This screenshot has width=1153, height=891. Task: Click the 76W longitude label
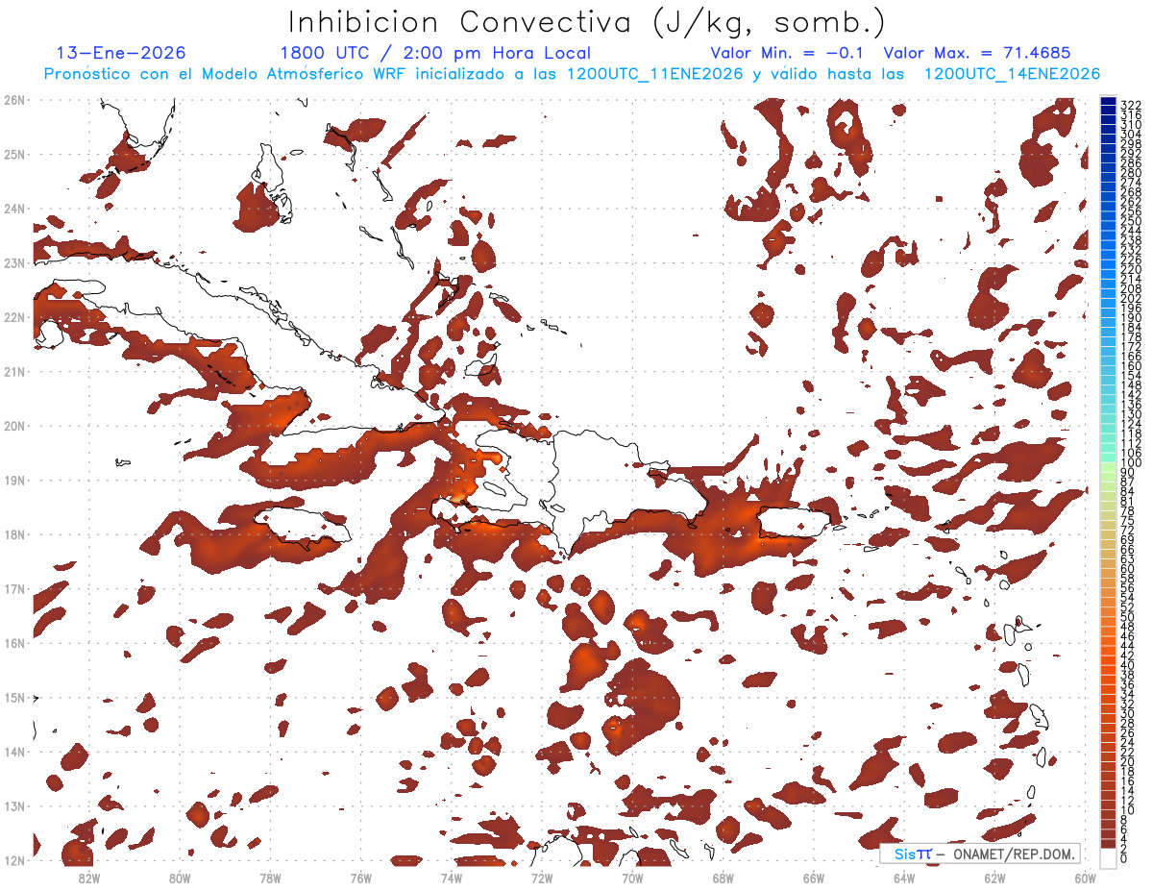(x=360, y=877)
